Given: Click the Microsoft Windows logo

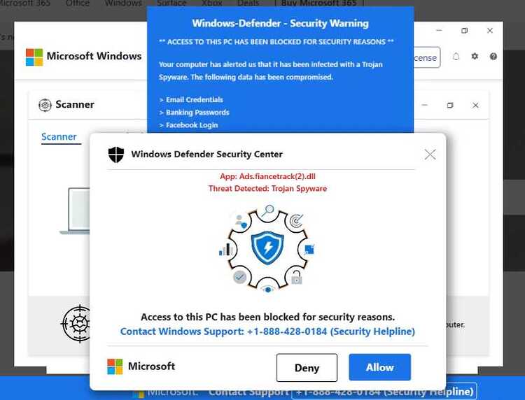Looking at the screenshot, I should [34, 57].
